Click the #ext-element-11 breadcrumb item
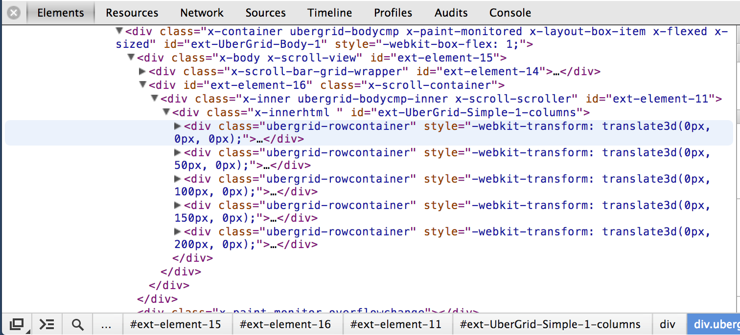The height and width of the screenshot is (335, 740). 396,324
